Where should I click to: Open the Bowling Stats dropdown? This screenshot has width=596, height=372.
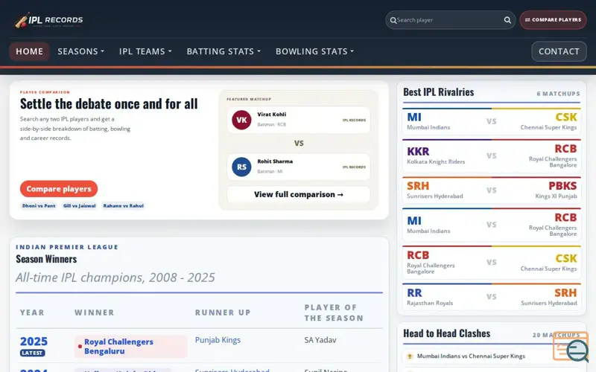click(314, 51)
